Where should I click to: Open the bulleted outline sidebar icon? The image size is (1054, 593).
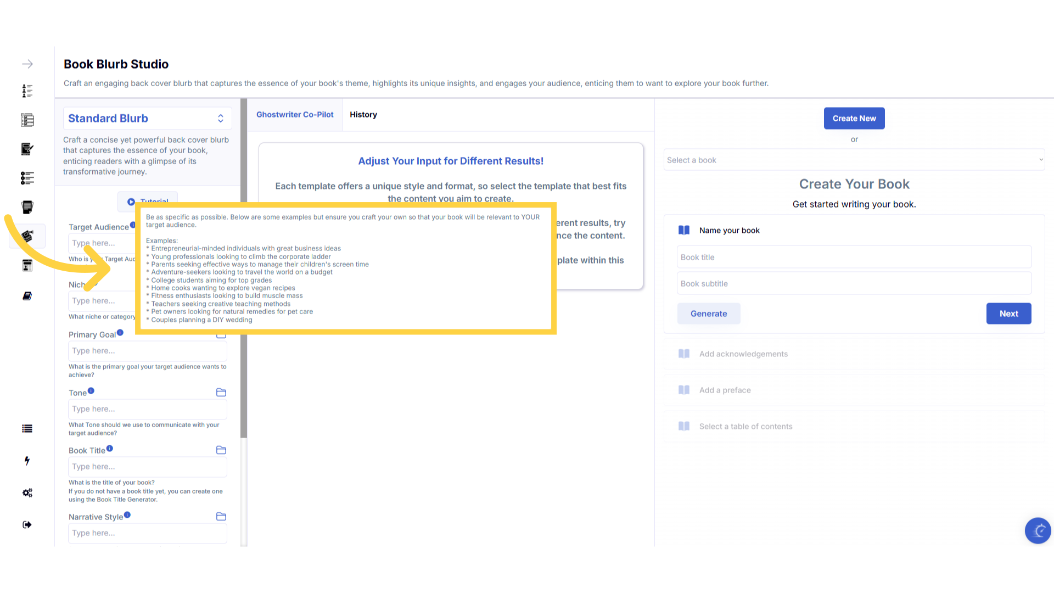(27, 178)
